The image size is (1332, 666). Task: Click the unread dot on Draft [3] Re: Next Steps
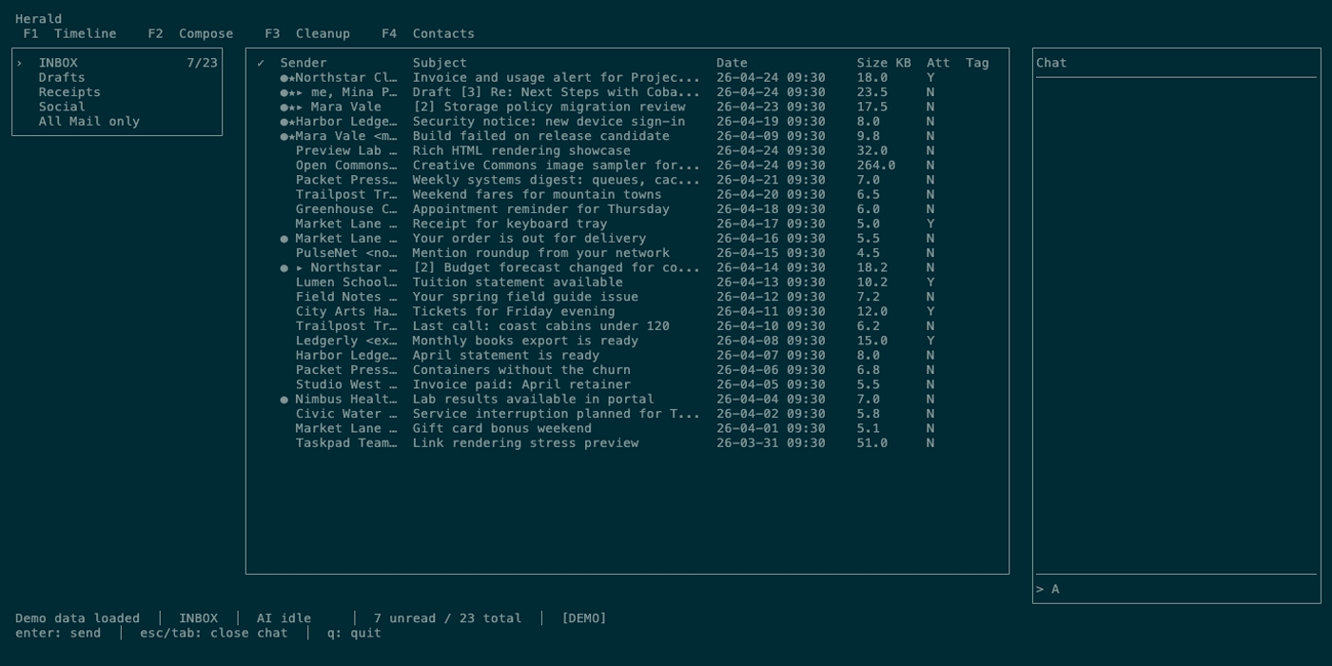284,92
